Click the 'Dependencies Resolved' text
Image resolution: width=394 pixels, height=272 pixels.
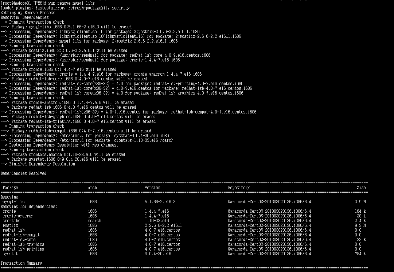[23, 173]
